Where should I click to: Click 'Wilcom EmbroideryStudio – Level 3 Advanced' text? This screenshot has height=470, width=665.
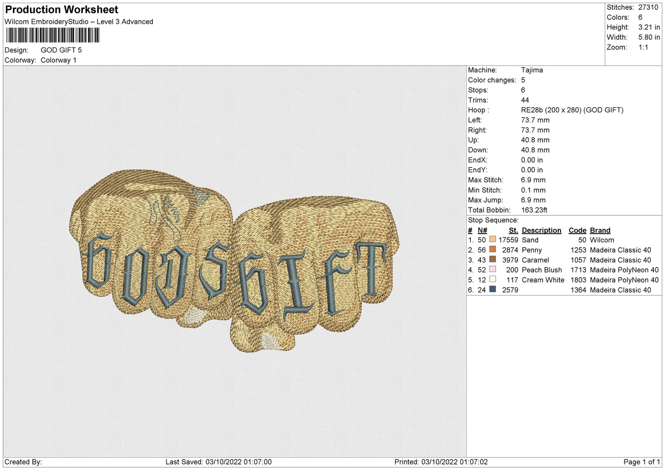click(x=79, y=22)
